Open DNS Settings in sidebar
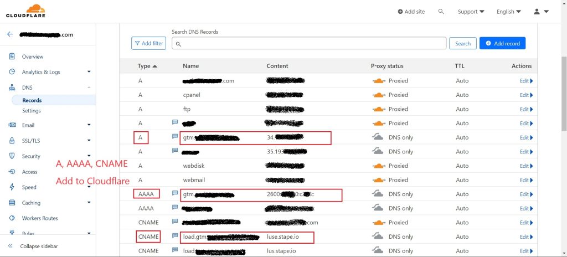Image resolution: width=567 pixels, height=257 pixels. [x=32, y=111]
